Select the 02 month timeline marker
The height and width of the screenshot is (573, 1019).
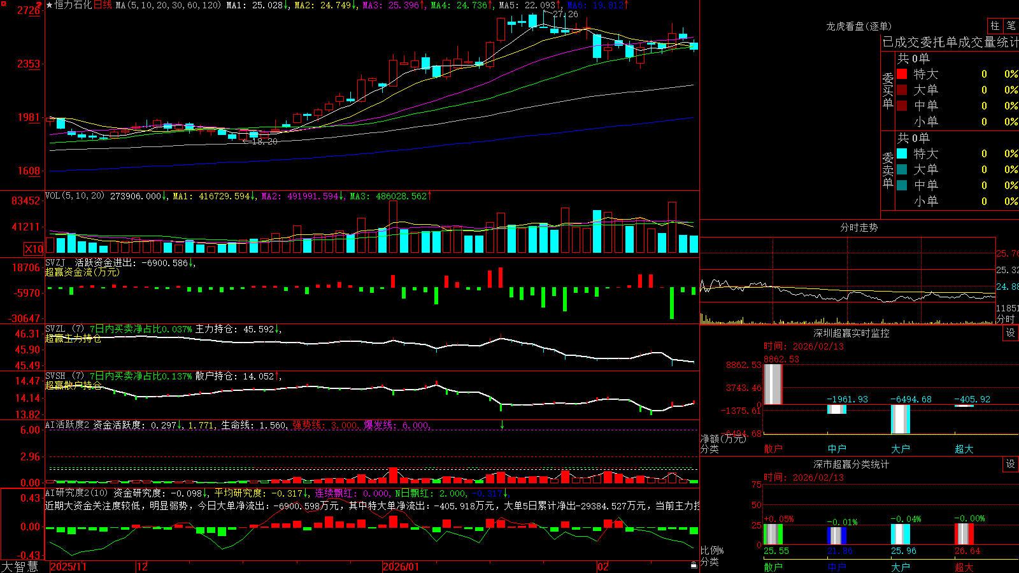[x=602, y=567]
